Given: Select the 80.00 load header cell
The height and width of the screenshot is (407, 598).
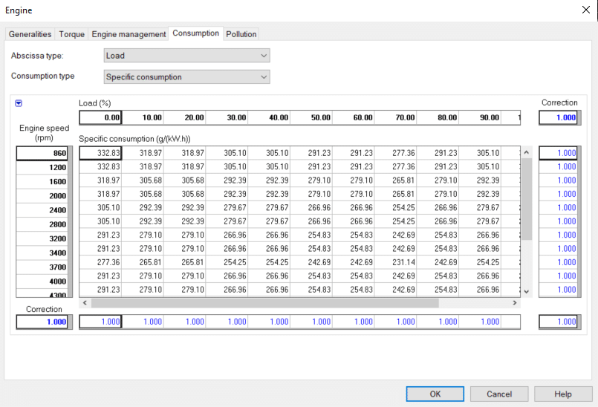Looking at the screenshot, I should pyautogui.click(x=438, y=117).
